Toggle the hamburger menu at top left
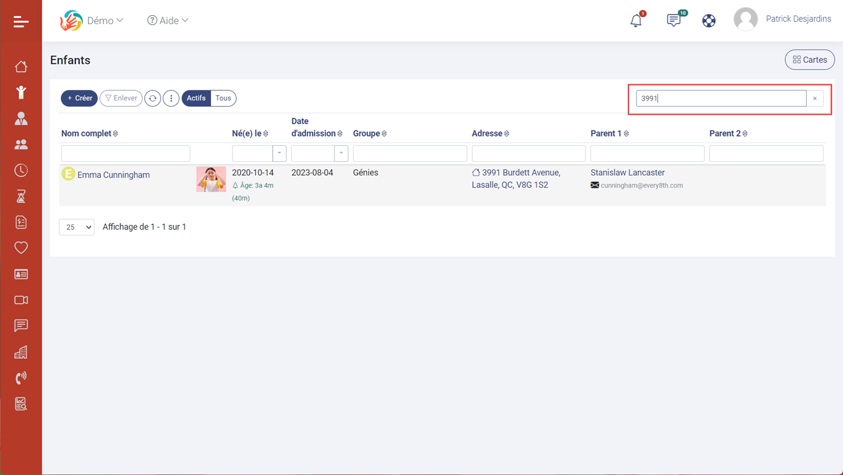Viewport: 843px width, 475px height. (x=20, y=21)
